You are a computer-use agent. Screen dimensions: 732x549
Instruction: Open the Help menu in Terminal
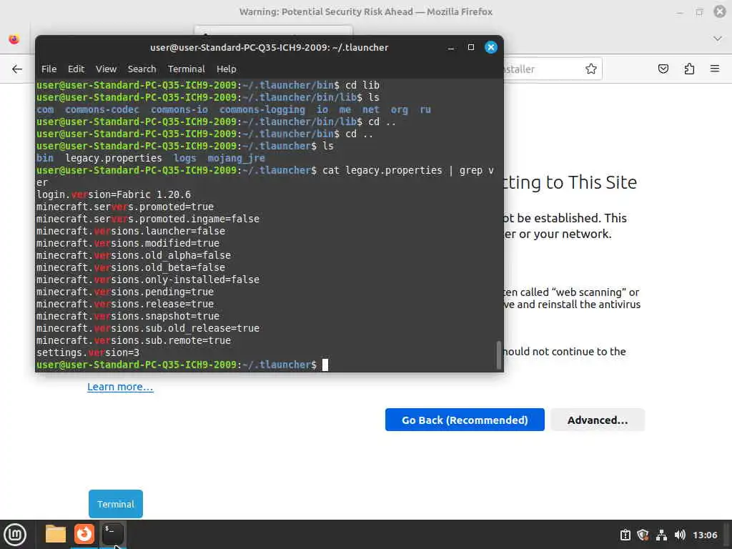[227, 69]
